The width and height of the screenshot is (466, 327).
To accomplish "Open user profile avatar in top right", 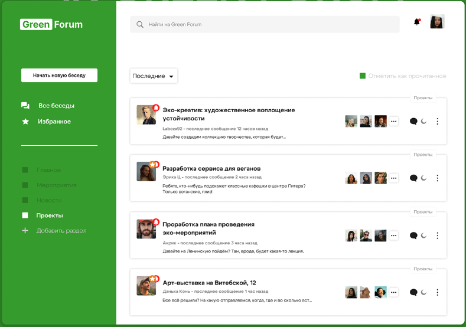I will (437, 22).
